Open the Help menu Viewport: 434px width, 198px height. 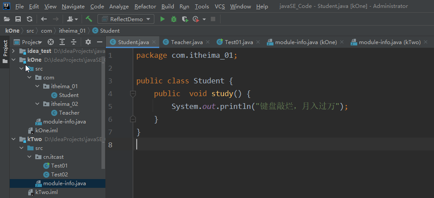point(262,6)
